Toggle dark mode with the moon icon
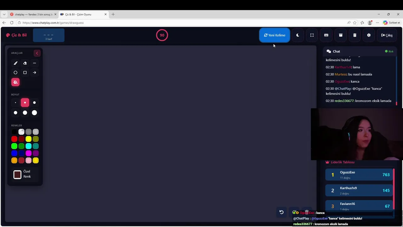The width and height of the screenshot is (403, 227). click(298, 35)
